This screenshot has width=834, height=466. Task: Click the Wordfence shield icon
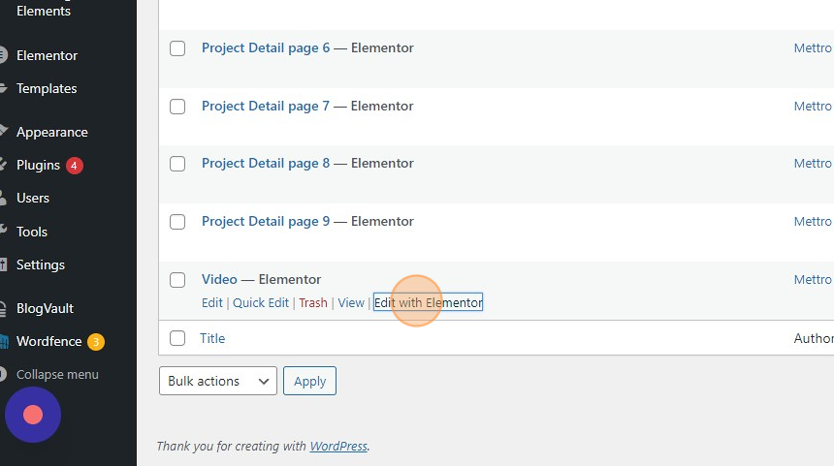[x=3, y=341]
